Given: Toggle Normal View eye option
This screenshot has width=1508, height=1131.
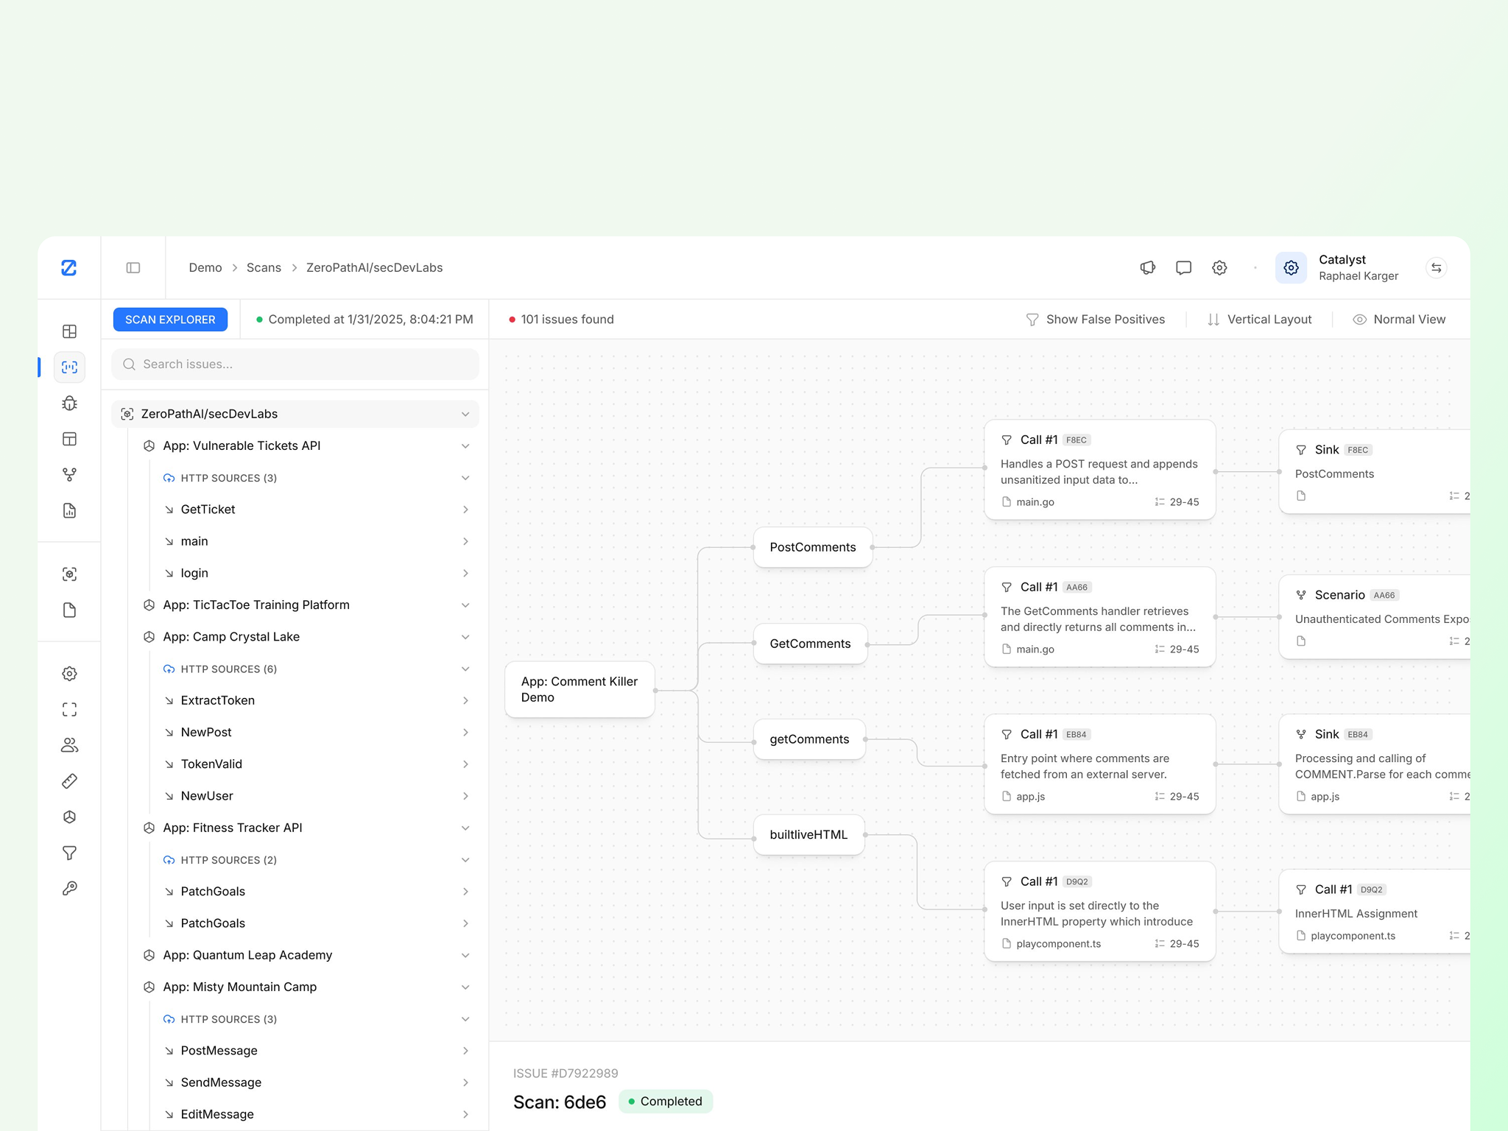Looking at the screenshot, I should click(1399, 319).
